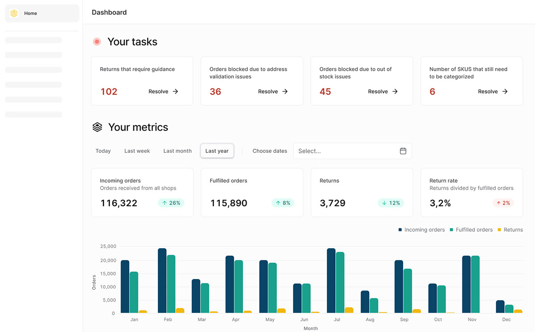Click the yellow stacked-layers logo beside Home
The height and width of the screenshot is (332, 535).
[14, 13]
